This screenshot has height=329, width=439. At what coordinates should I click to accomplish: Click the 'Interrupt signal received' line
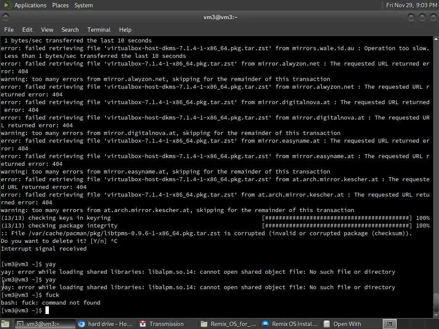(x=44, y=249)
